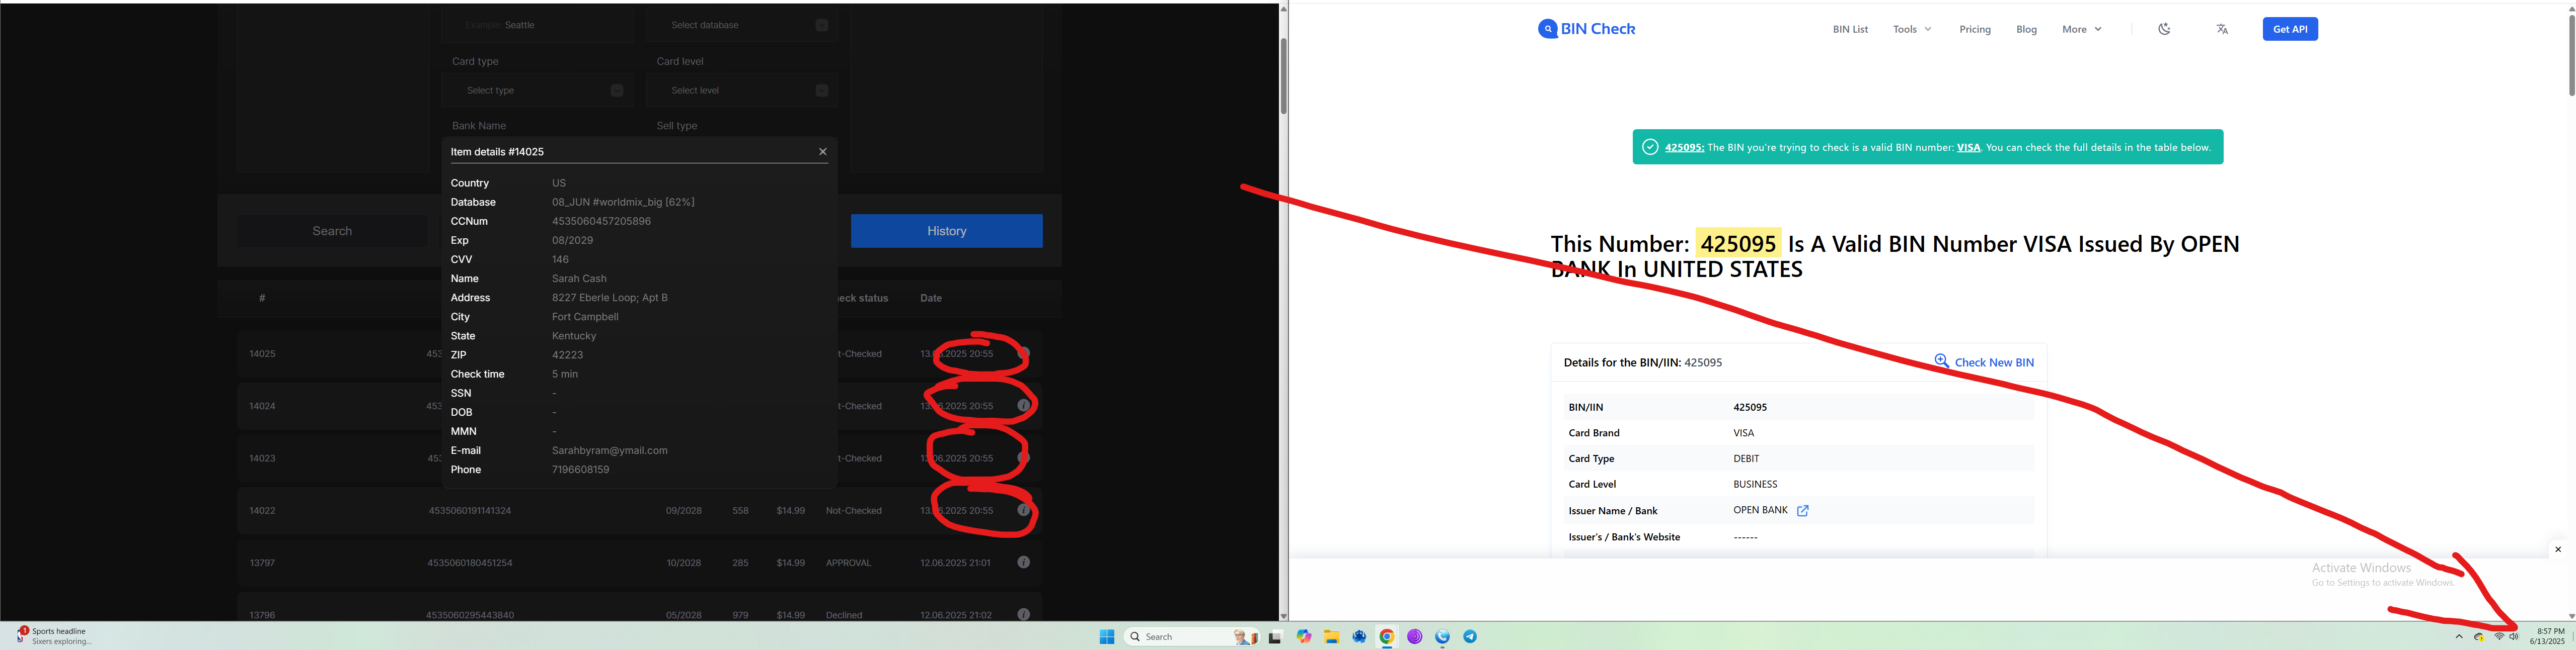Click the volume speaker tray icon
2576x650 pixels.
[2513, 637]
